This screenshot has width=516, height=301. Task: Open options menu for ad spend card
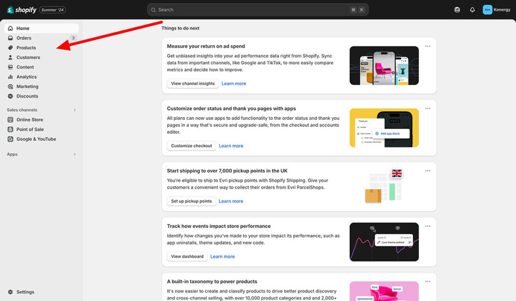(428, 46)
